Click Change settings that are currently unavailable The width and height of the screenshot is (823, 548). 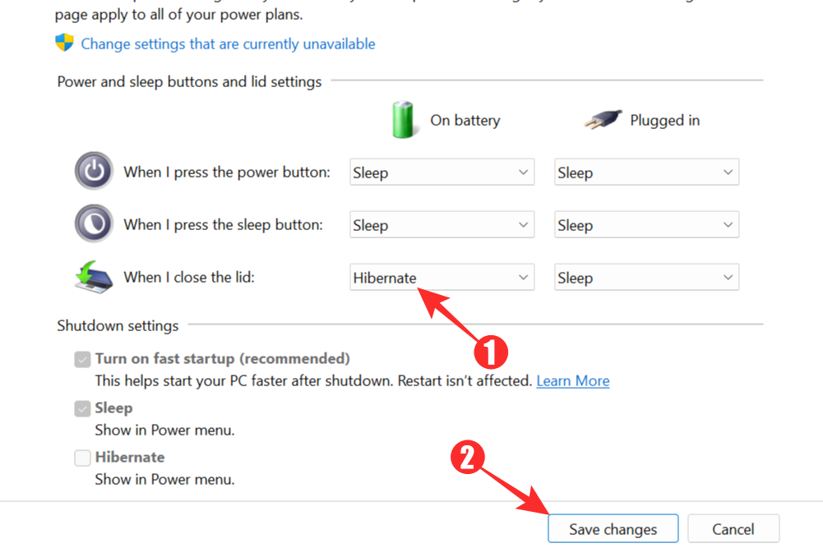coord(228,44)
